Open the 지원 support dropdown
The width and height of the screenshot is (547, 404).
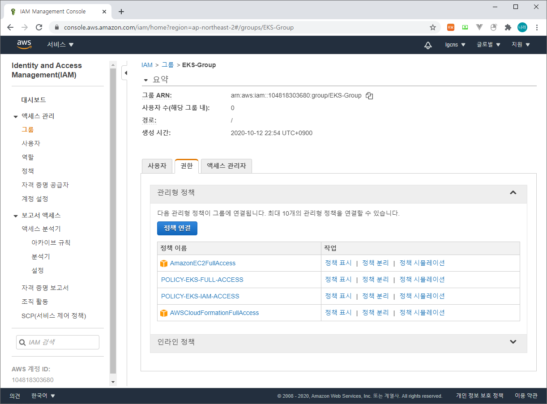coord(521,45)
